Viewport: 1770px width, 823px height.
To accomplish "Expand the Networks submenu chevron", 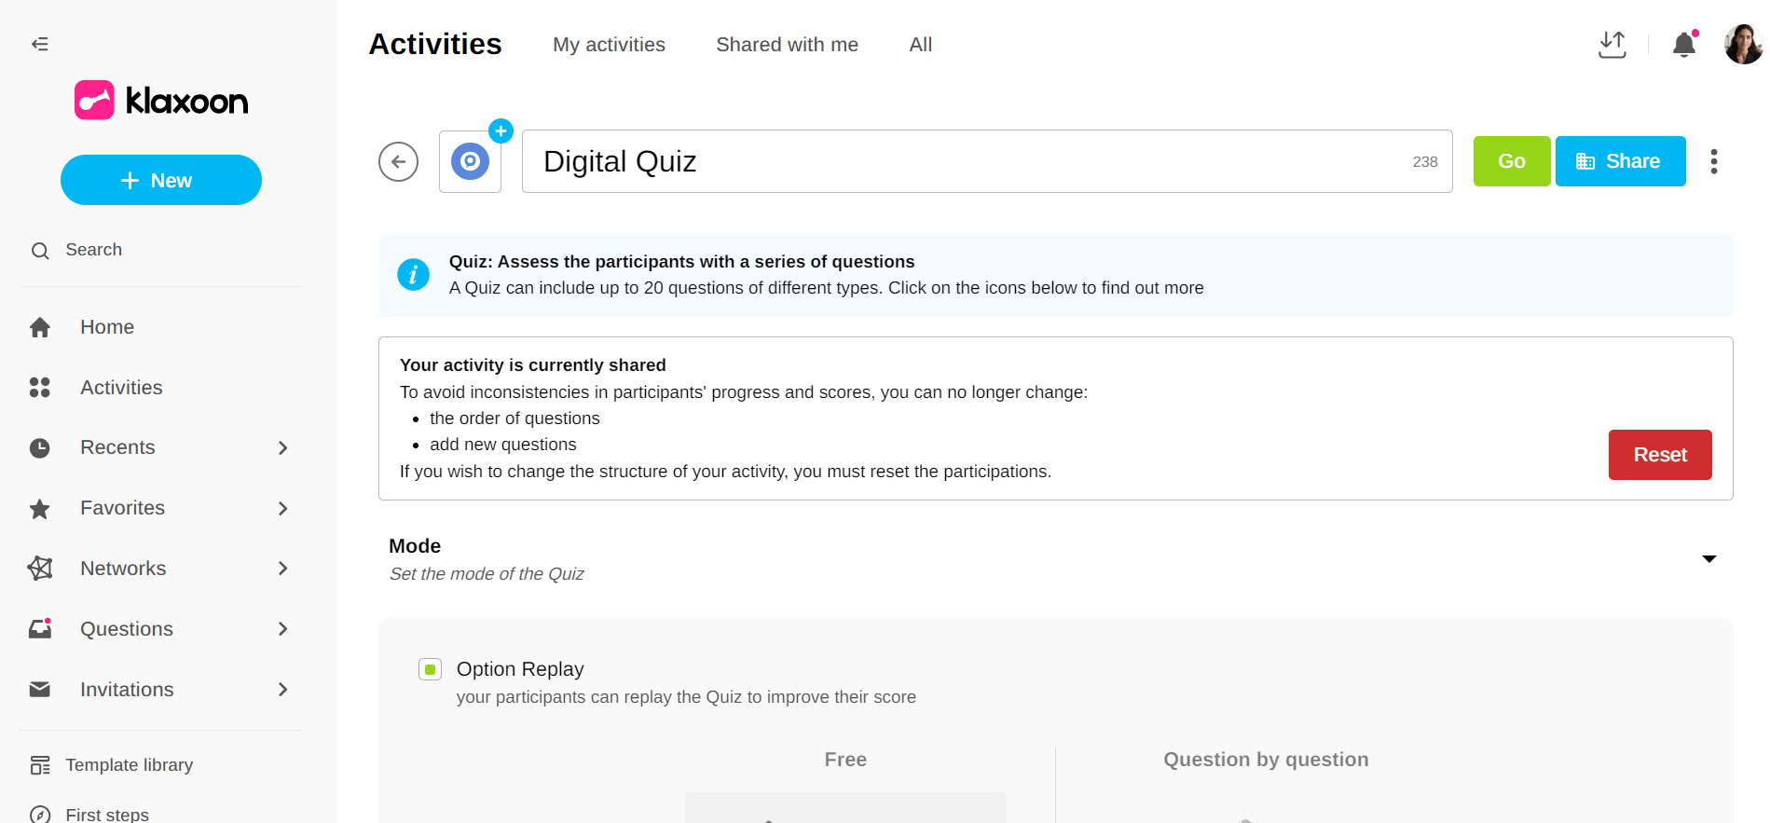I will [x=282, y=569].
